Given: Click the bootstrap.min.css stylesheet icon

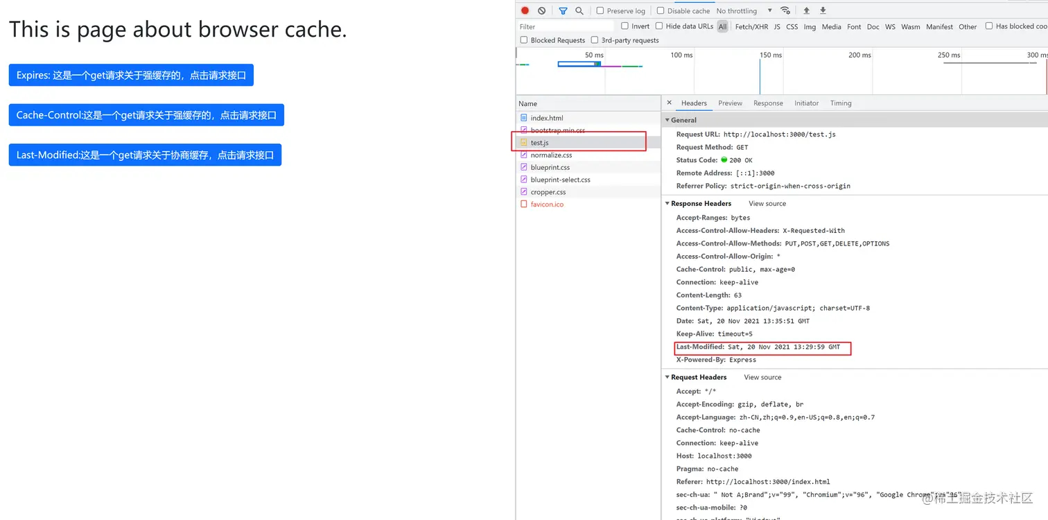Looking at the screenshot, I should (524, 130).
